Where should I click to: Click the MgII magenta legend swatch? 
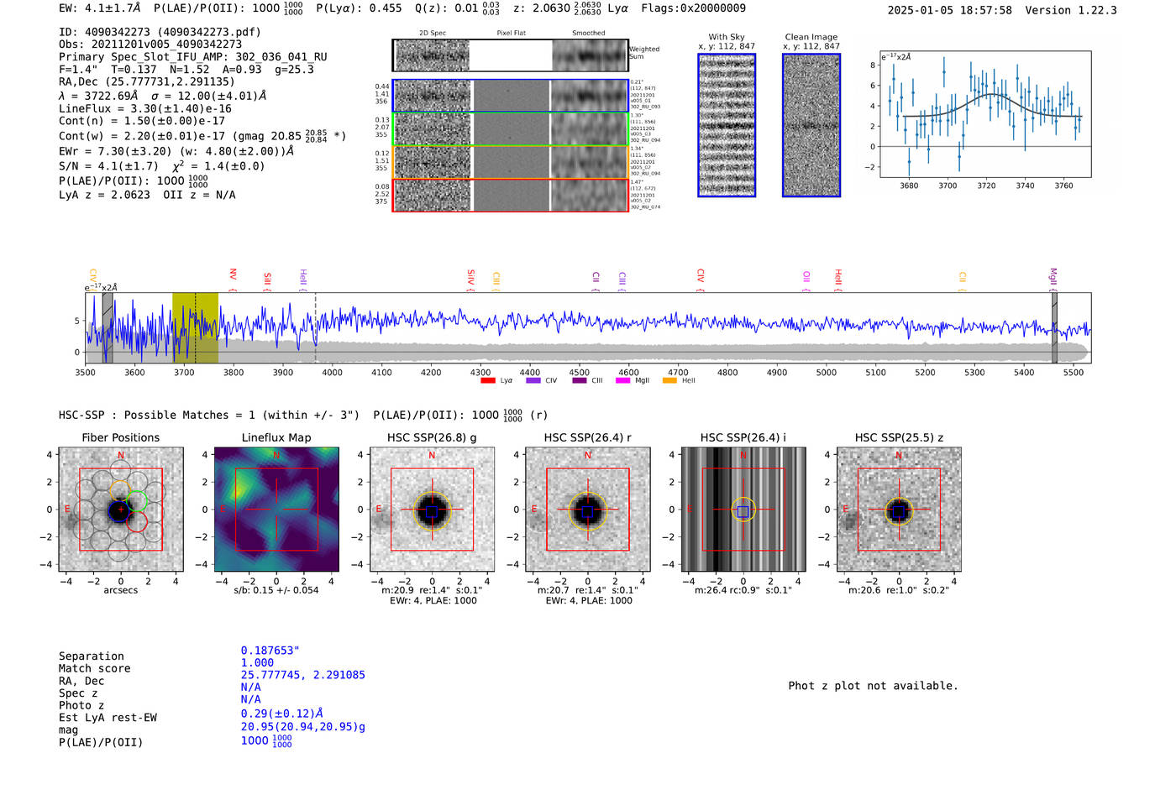622,380
